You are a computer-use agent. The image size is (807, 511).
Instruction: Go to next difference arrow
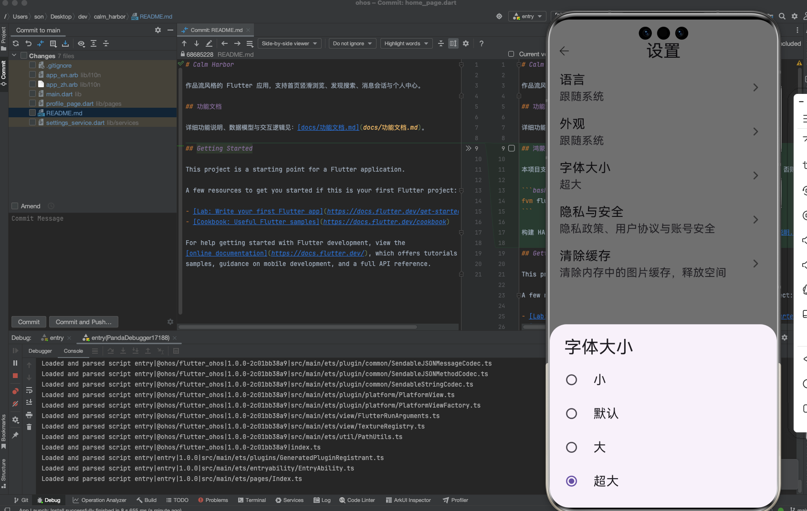coord(197,43)
